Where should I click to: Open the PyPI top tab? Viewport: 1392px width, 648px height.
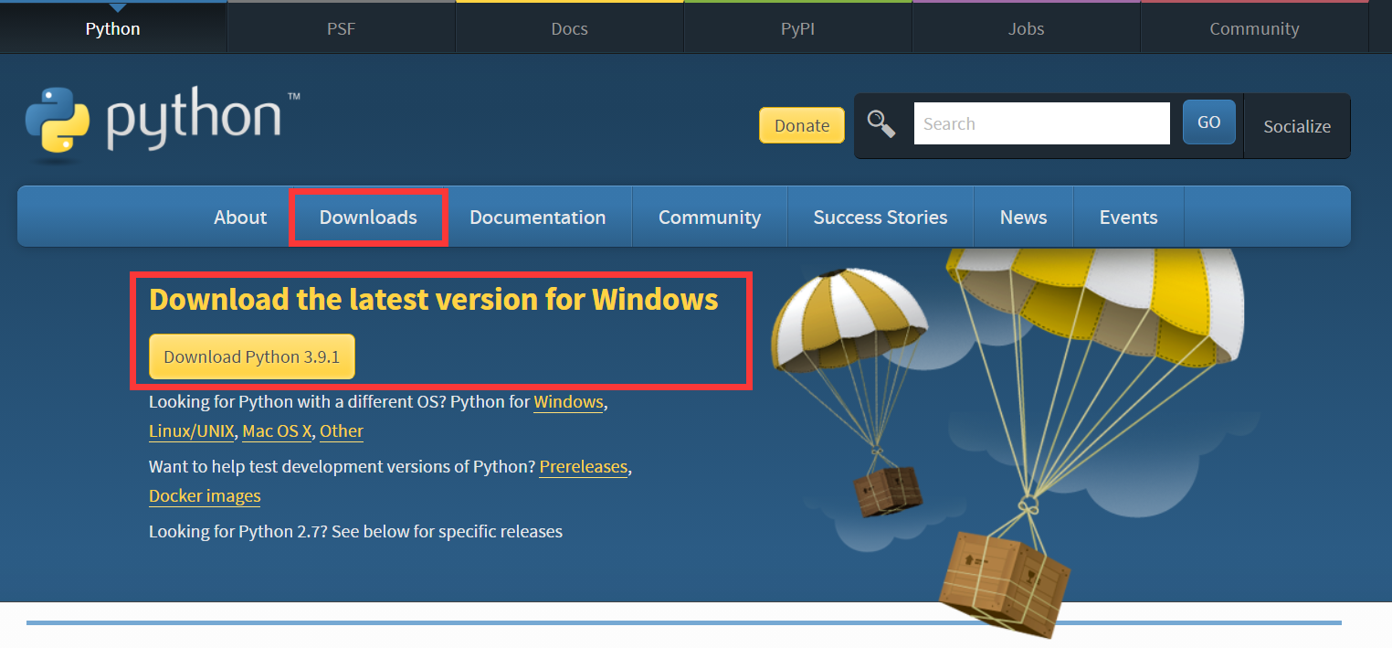pos(797,28)
